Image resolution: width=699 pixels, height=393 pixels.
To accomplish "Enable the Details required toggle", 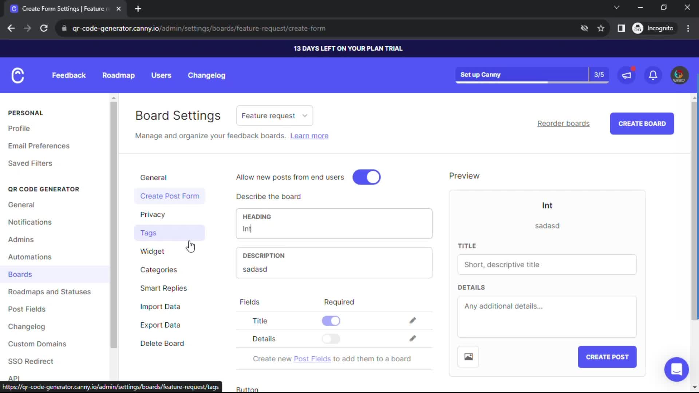I will 331,339.
